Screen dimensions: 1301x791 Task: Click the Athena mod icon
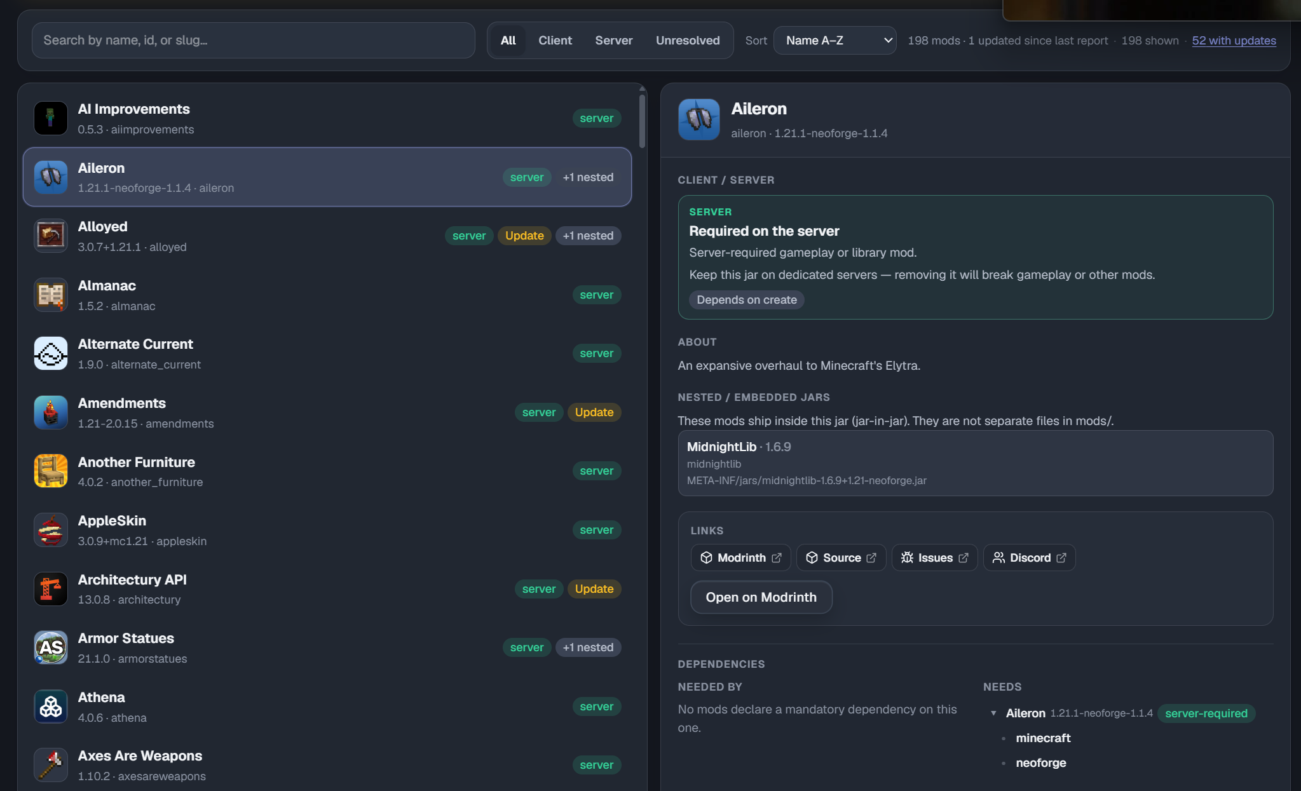(51, 706)
